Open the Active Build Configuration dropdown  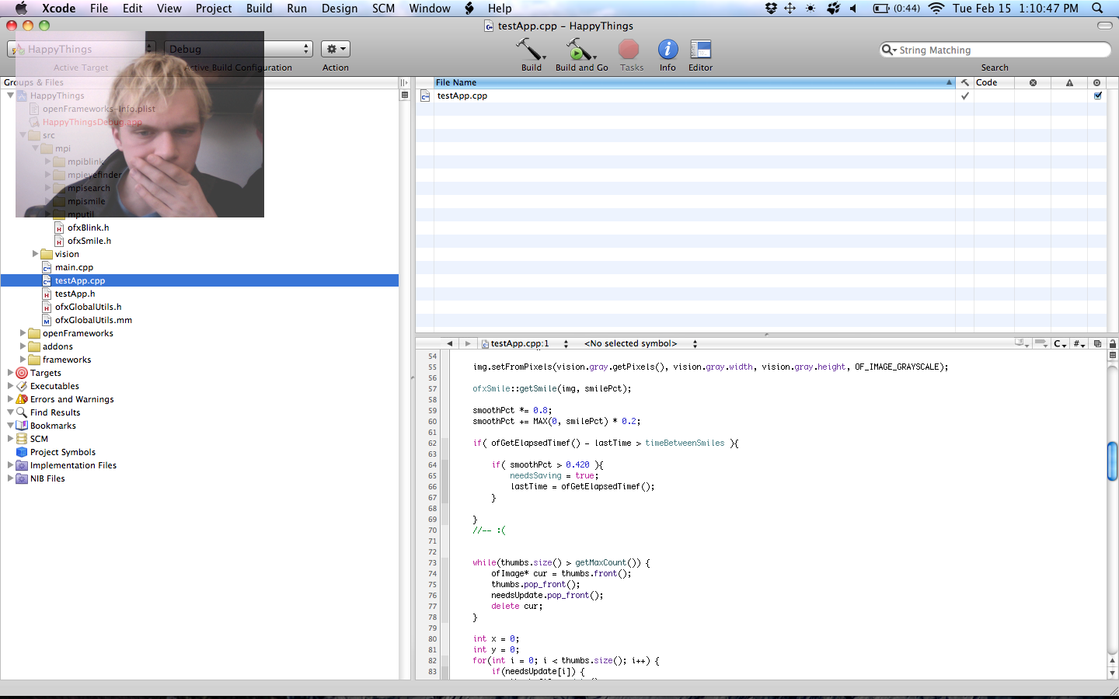coord(238,49)
